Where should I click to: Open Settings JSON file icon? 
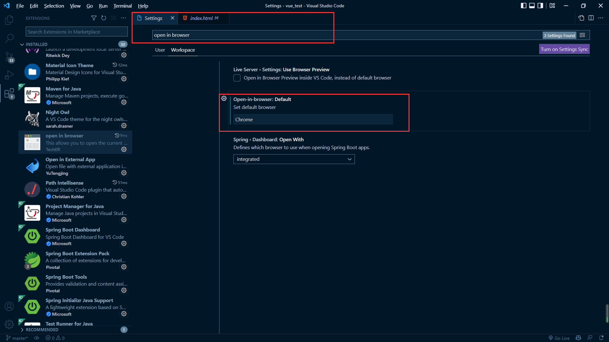tap(581, 18)
